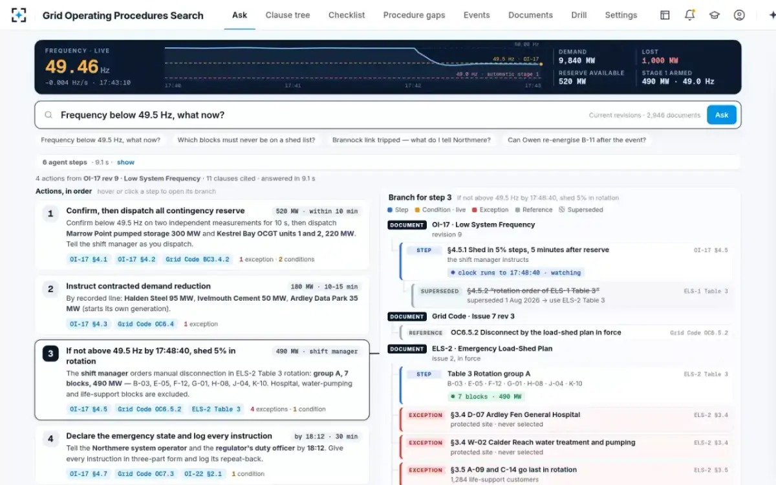
Task: Click the blue Ask button
Action: tap(722, 115)
